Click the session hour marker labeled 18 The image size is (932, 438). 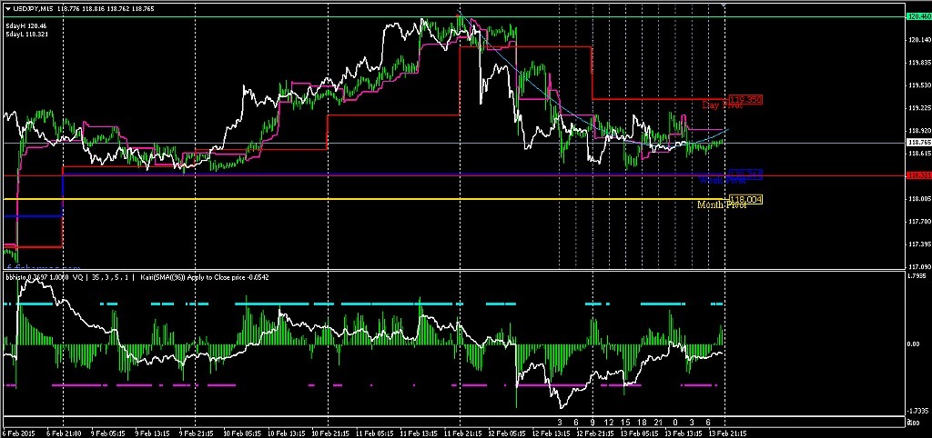point(643,423)
